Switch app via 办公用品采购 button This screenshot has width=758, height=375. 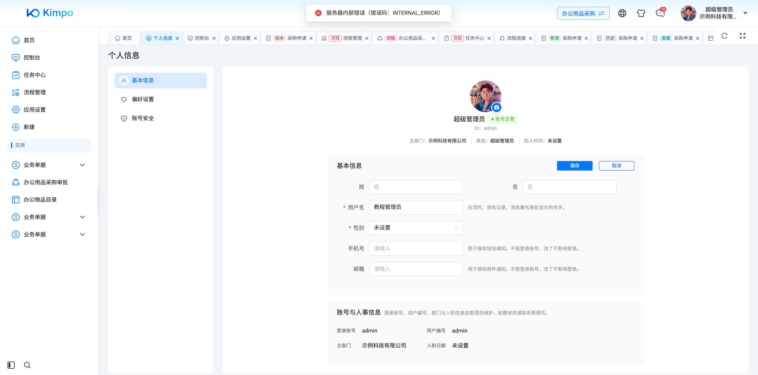pyautogui.click(x=583, y=13)
